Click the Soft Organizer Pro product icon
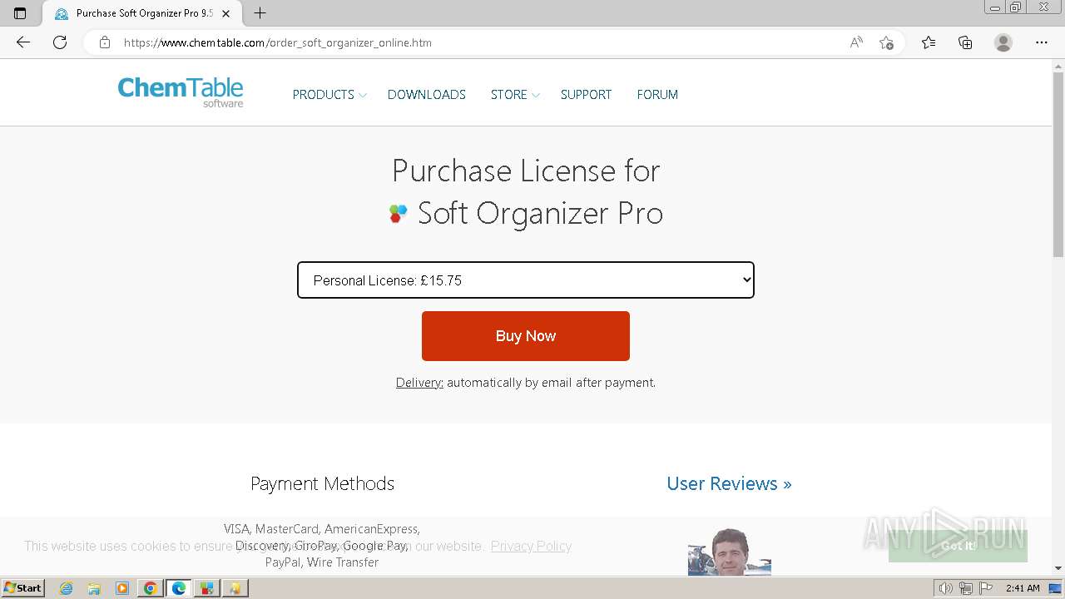Screen dimensions: 1065x599 [399, 214]
